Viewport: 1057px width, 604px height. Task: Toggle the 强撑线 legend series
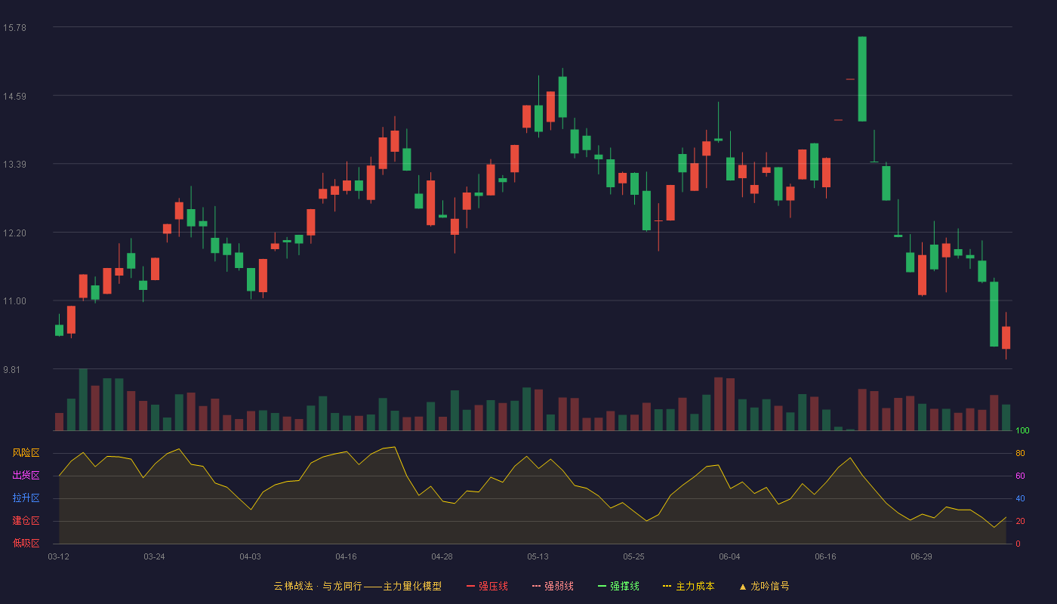pyautogui.click(x=618, y=586)
